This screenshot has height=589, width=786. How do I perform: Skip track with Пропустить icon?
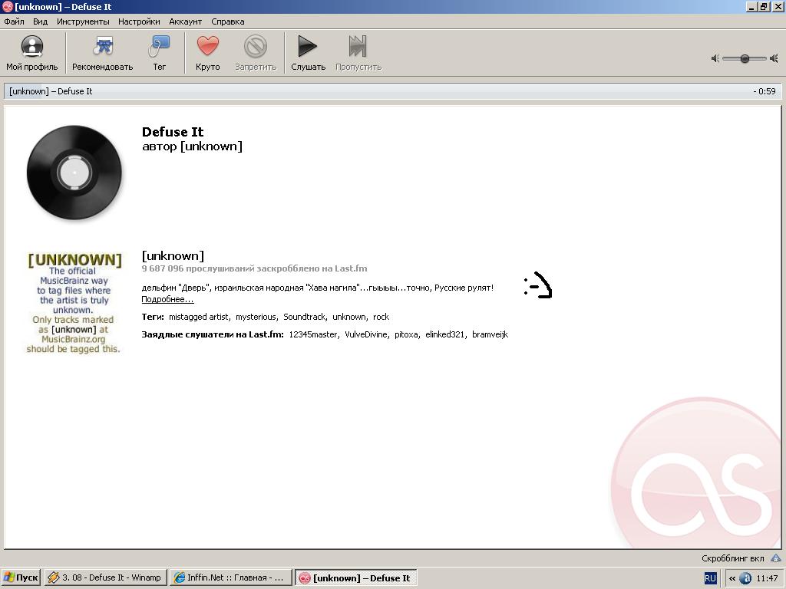(358, 53)
